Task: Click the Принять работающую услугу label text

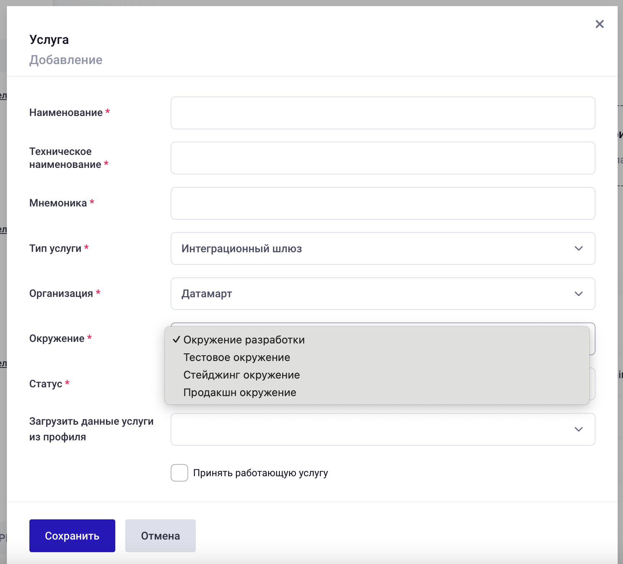Action: [x=260, y=473]
